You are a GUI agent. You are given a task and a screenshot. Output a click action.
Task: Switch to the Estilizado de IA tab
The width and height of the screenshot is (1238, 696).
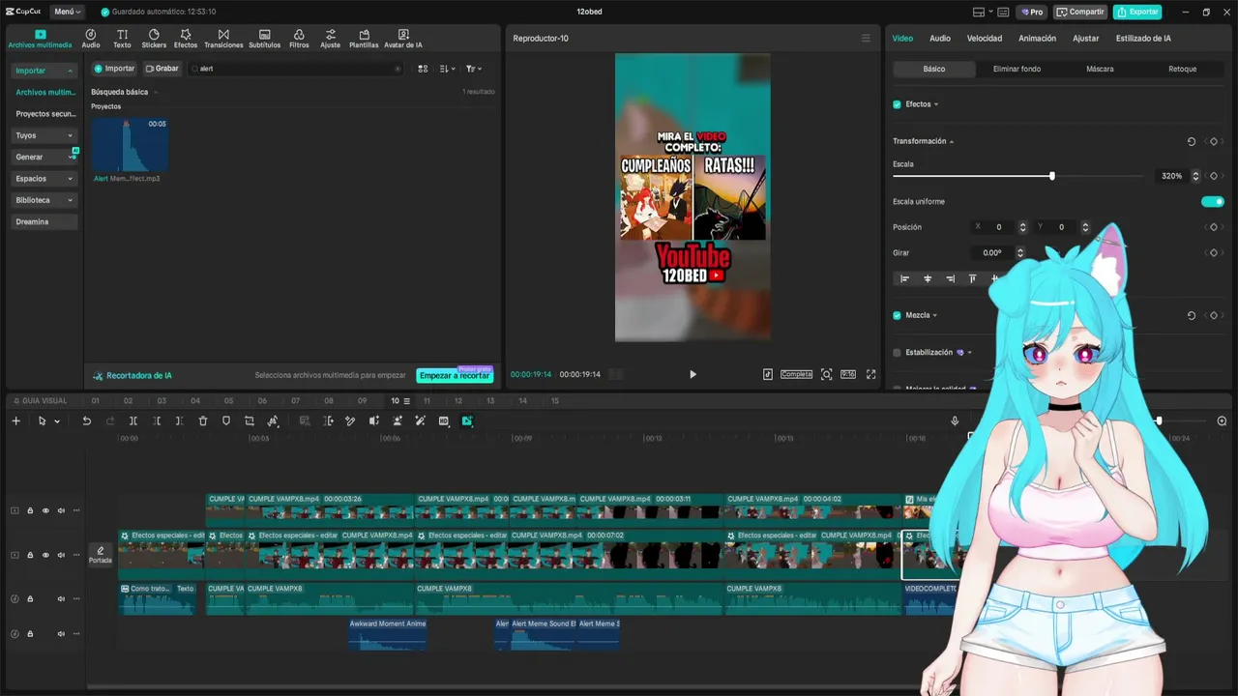click(1143, 39)
